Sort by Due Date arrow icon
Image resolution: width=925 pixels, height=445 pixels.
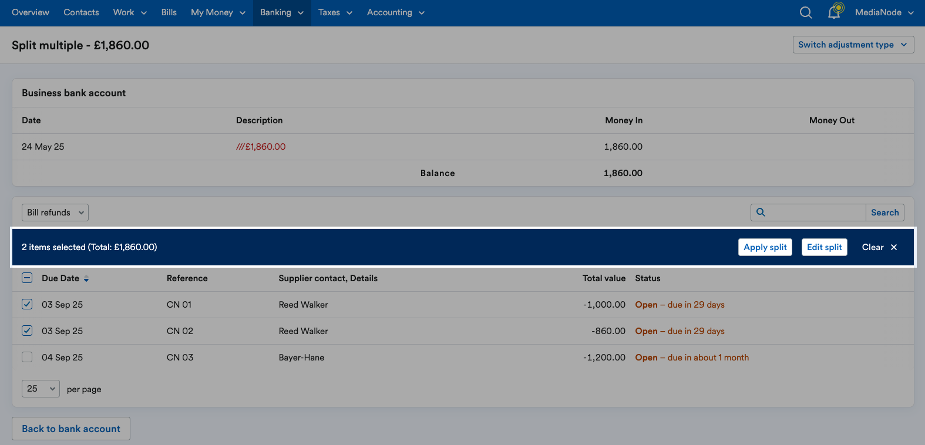pos(86,279)
